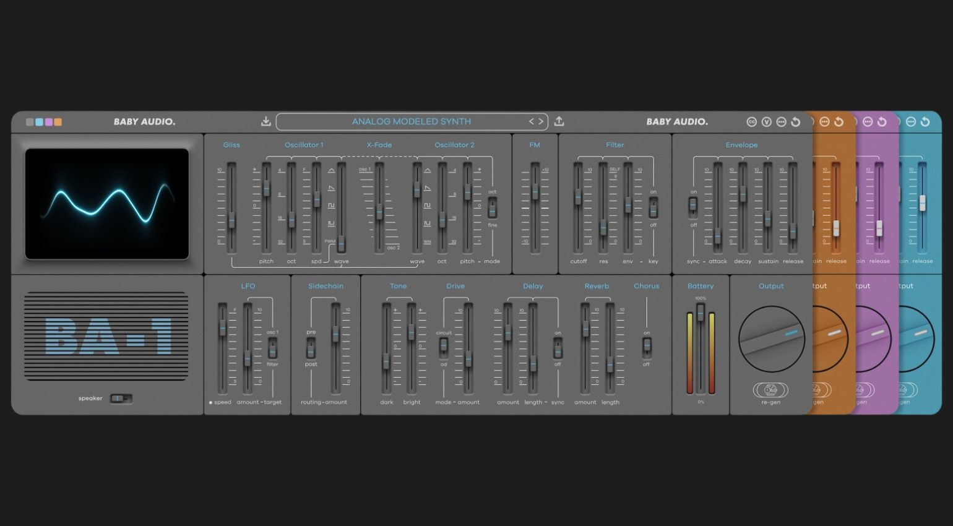Click the BA-1 speaker grille
This screenshot has width=953, height=526.
(106, 336)
